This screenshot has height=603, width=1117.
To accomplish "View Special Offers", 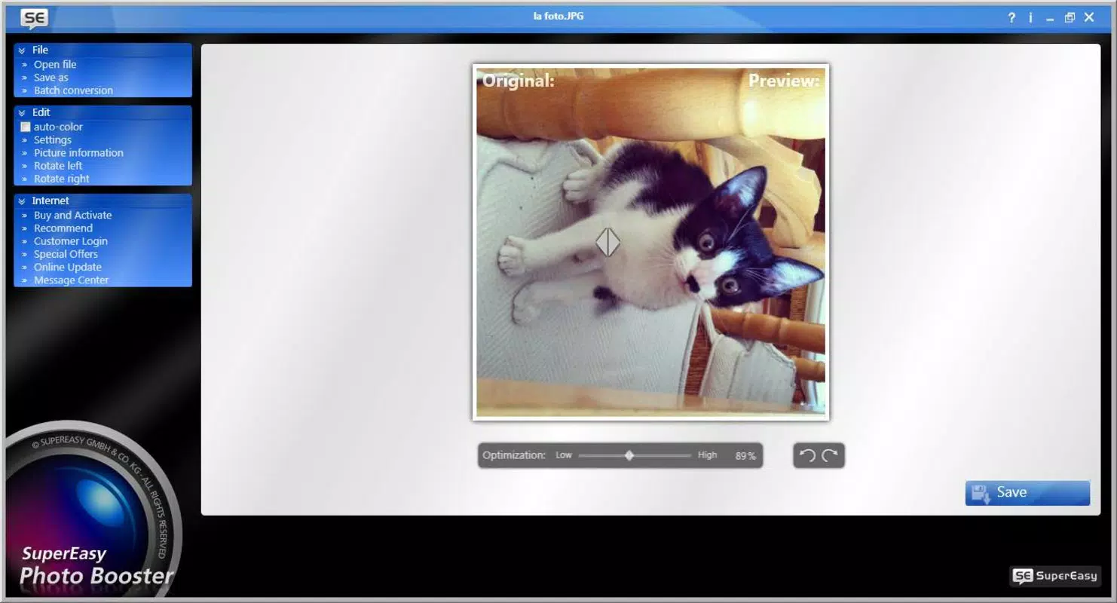I will (x=66, y=254).
